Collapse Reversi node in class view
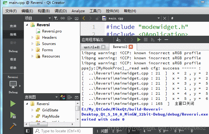This screenshot has height=134, width=209. click(27, 104)
